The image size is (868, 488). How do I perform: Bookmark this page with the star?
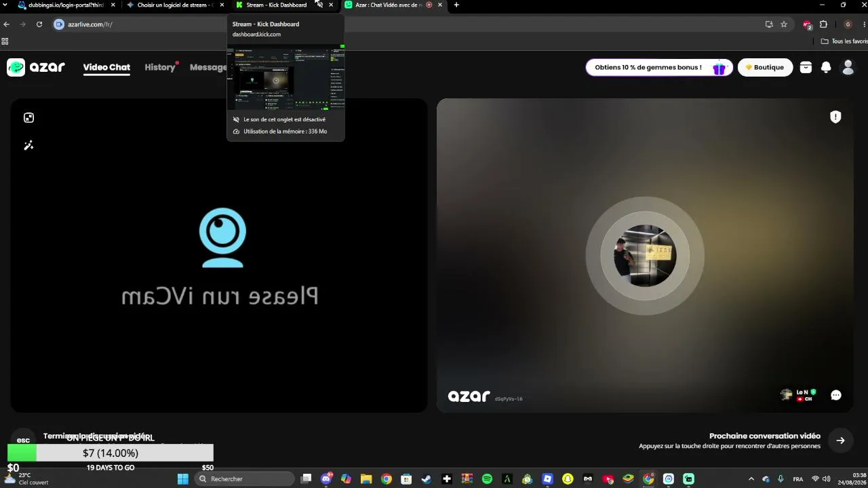pyautogui.click(x=784, y=24)
